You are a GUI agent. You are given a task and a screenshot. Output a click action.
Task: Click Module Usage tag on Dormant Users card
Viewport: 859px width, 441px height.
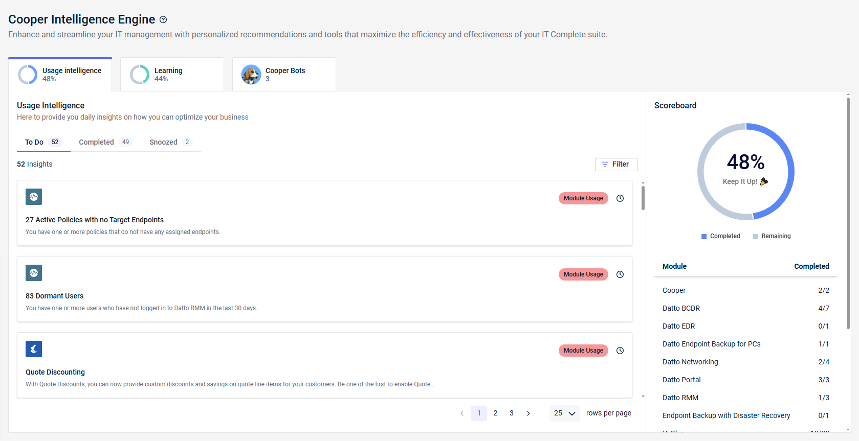coord(583,274)
